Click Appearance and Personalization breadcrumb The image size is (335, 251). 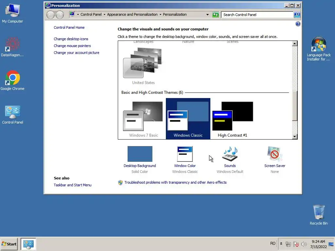coord(132,14)
